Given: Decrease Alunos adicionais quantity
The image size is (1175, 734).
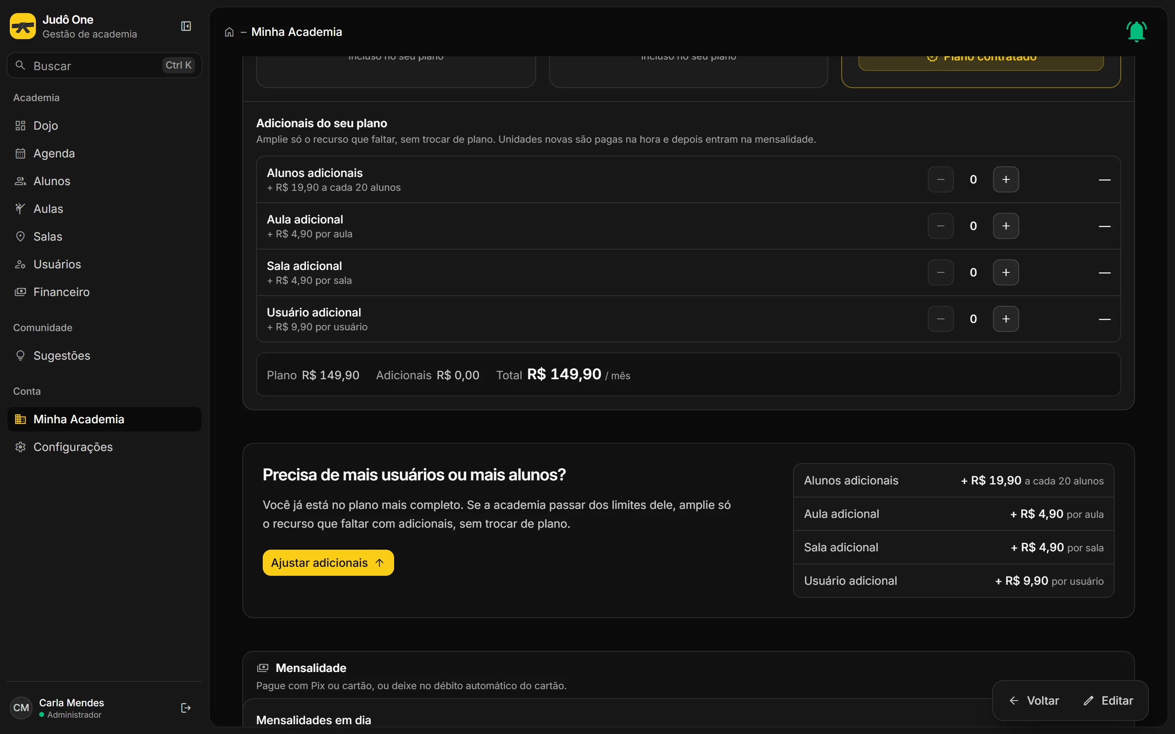Looking at the screenshot, I should tap(940, 179).
